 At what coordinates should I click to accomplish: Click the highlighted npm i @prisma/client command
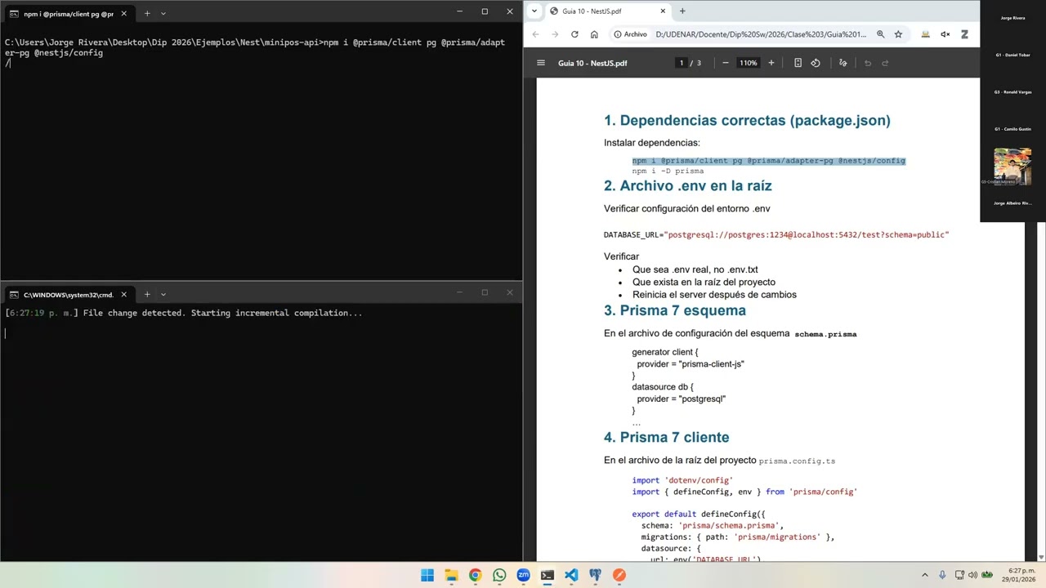pos(768,161)
